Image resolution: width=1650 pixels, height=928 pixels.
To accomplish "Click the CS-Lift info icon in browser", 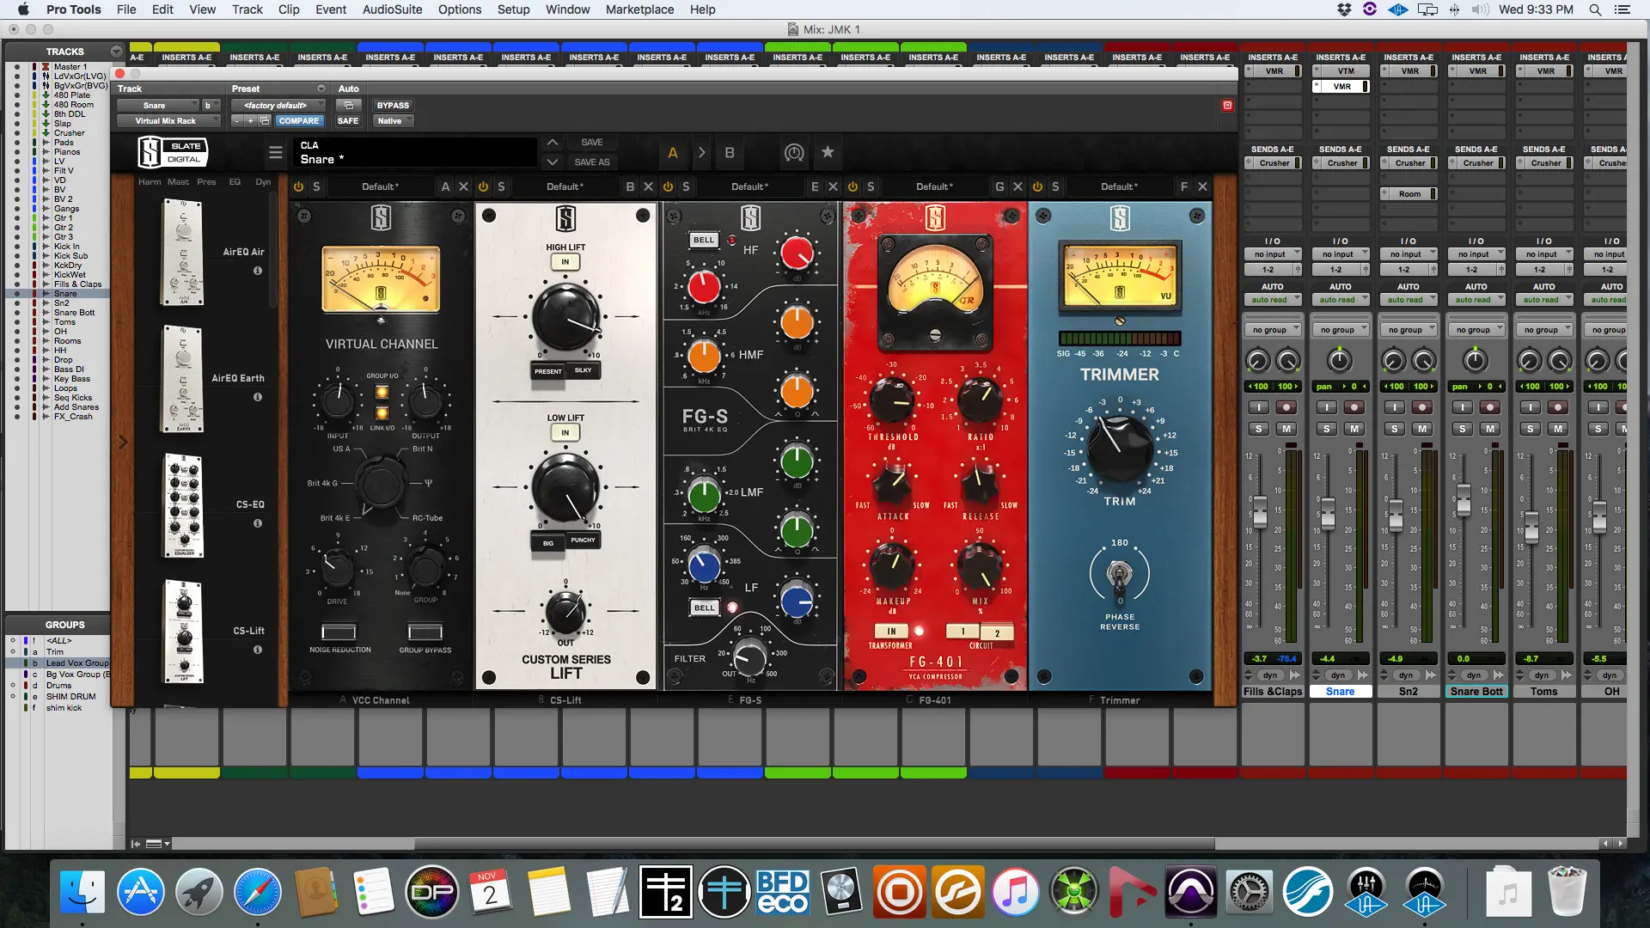I will [257, 650].
